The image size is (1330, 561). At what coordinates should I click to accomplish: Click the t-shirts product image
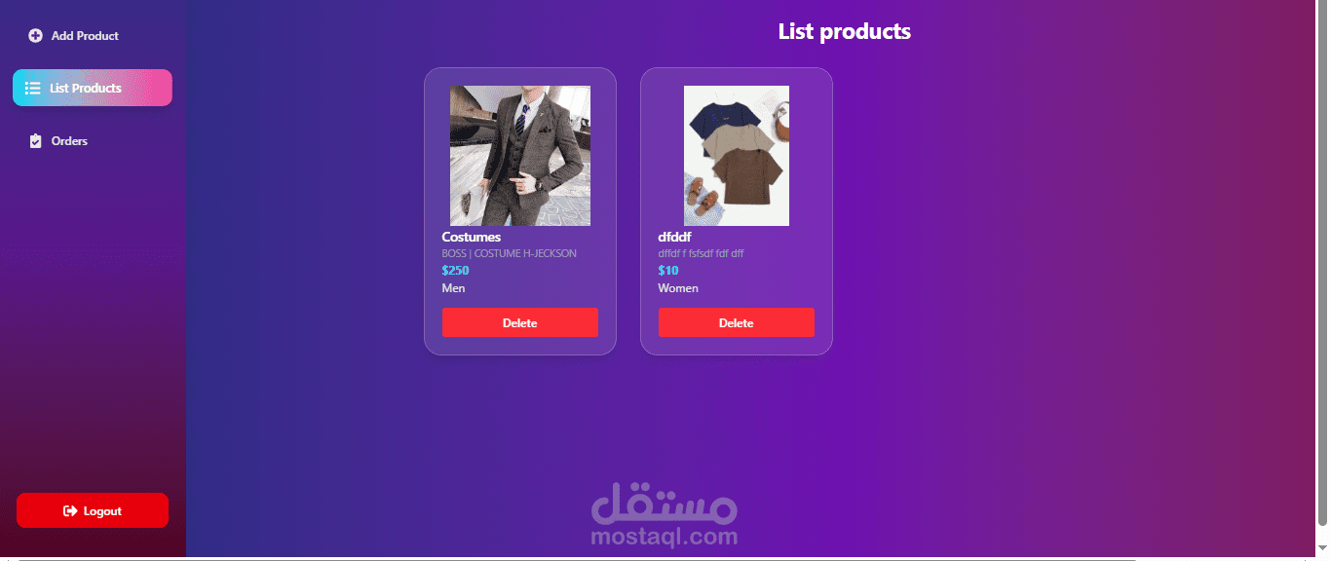737,156
